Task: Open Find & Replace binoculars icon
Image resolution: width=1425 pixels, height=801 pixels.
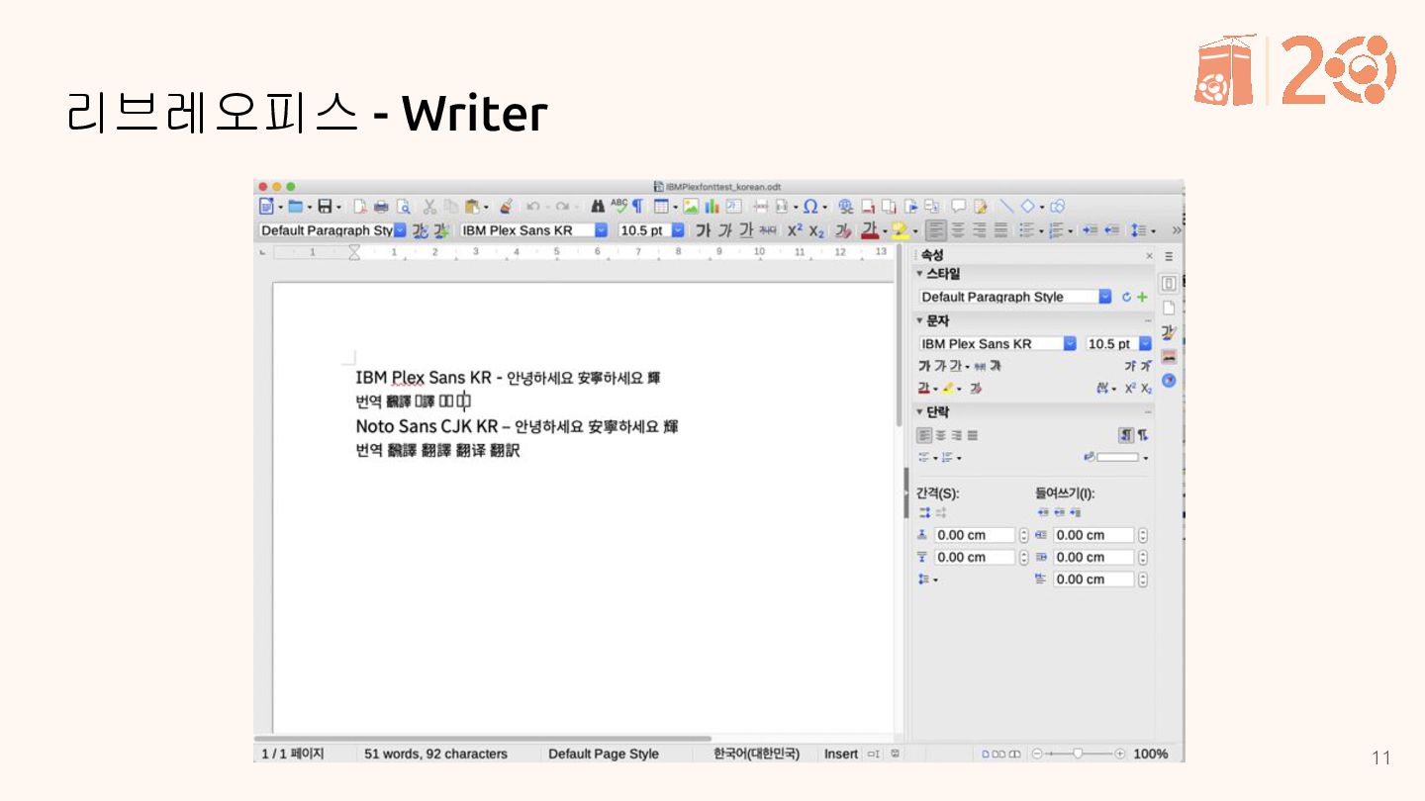Action: [598, 207]
